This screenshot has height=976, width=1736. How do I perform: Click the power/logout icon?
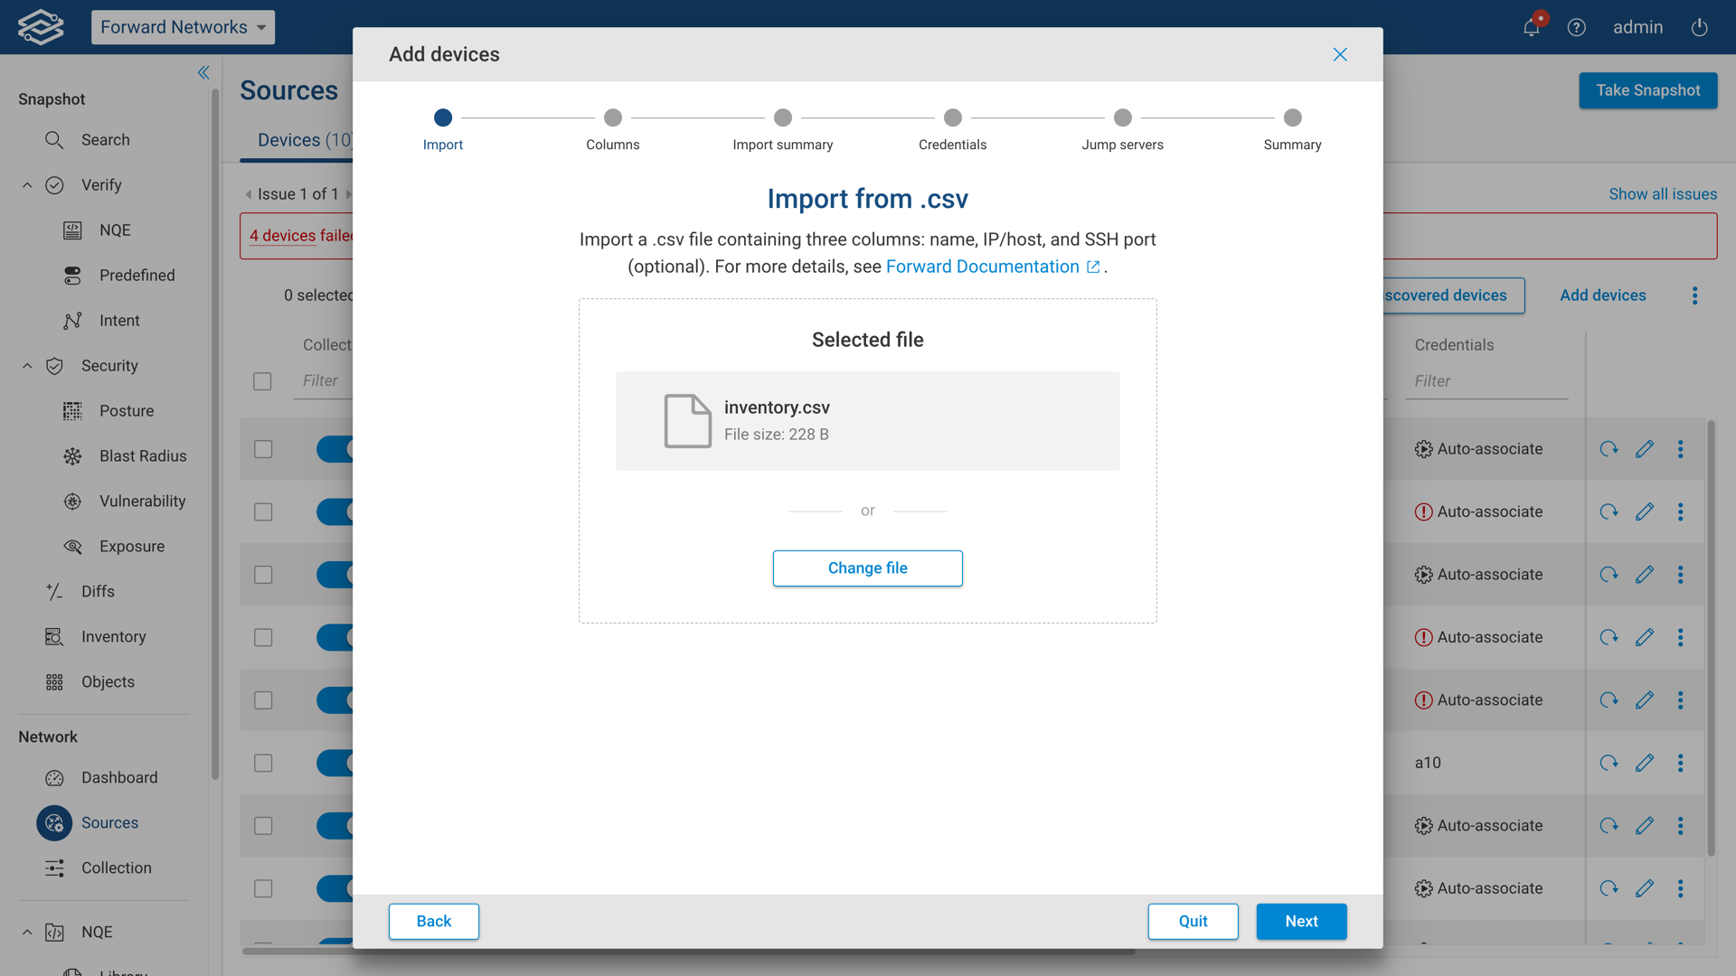(1699, 27)
